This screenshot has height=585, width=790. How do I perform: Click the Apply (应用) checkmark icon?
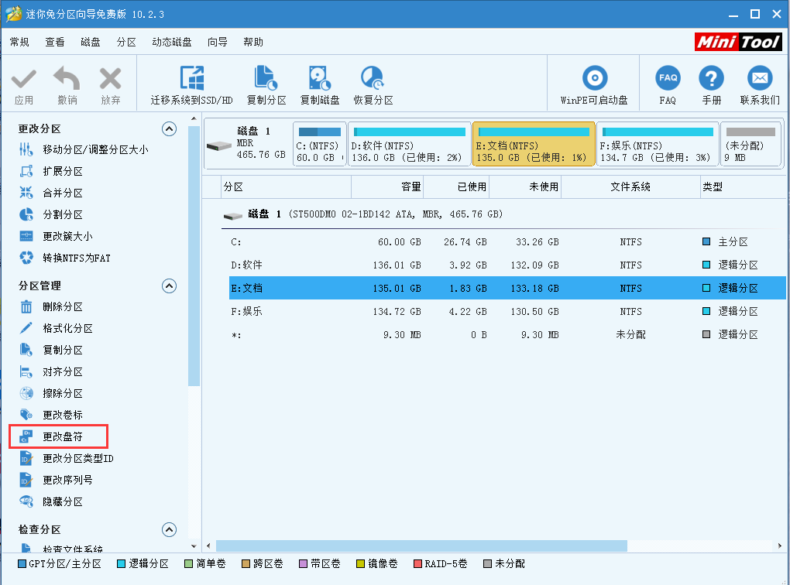click(x=24, y=79)
